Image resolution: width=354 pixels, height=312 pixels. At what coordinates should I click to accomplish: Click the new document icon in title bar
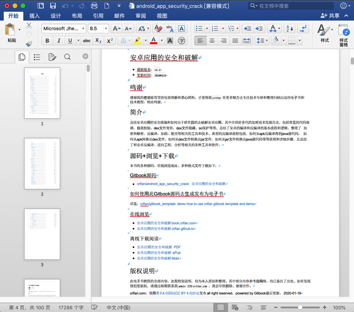click(x=107, y=6)
